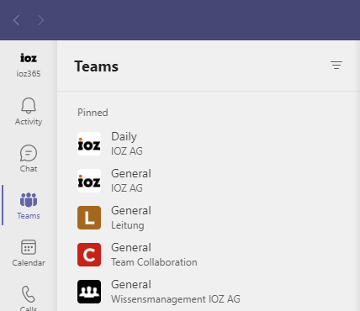Open the Calls phone icon
The image size is (360, 311).
(29, 294)
